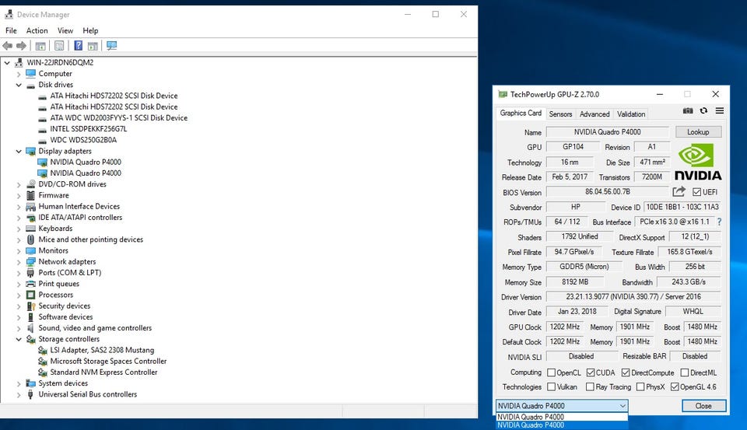The image size is (747, 430).
Task: Switch to the Sensors tab
Action: click(x=560, y=114)
